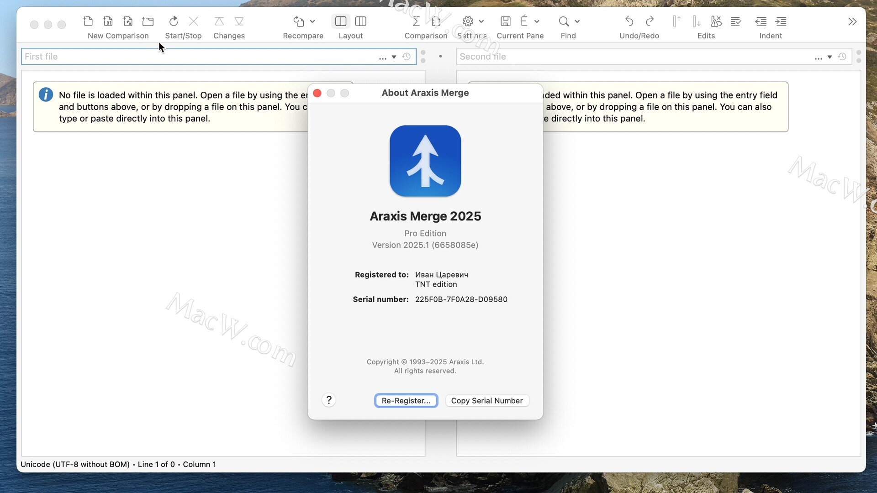The height and width of the screenshot is (493, 877).
Task: Click the character encoding (É) icon
Action: click(x=524, y=21)
